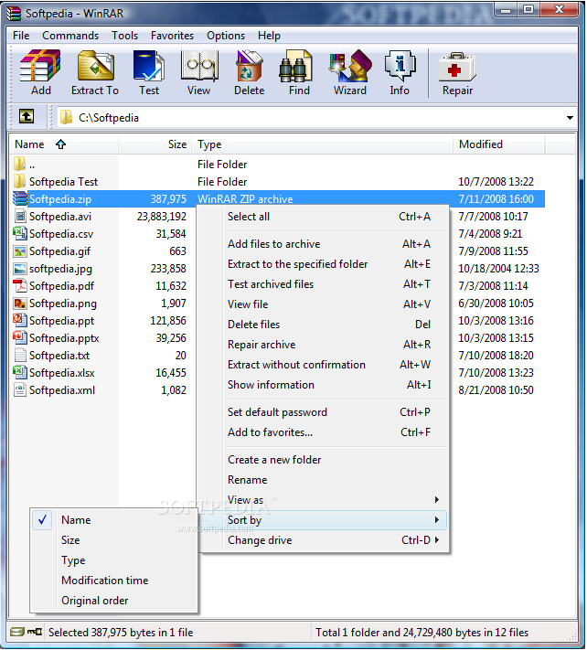Click the Softpedia.xml file icon

[x=20, y=389]
